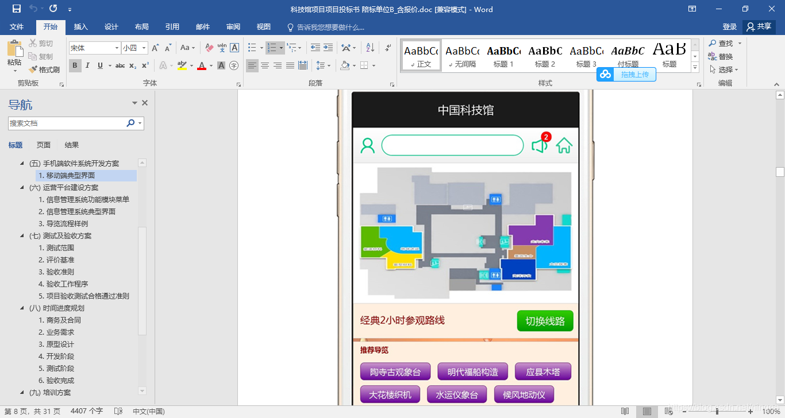Apply character shading with the gray A icon
The image size is (785, 418).
pyautogui.click(x=221, y=66)
